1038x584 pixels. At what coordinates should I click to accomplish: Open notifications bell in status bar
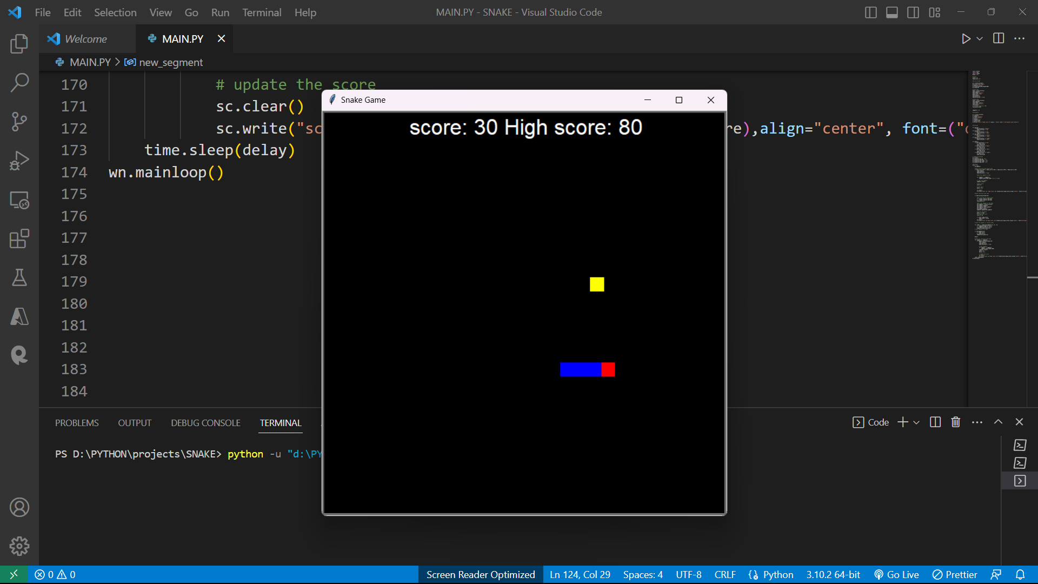pyautogui.click(x=1020, y=574)
